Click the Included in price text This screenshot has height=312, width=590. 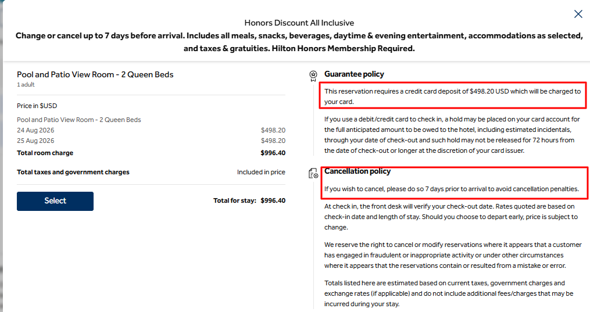tap(261, 172)
